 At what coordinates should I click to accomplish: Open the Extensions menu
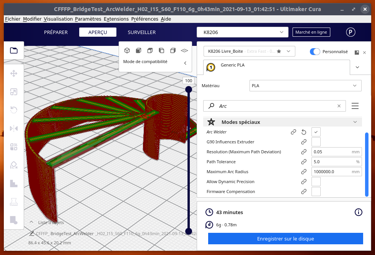116,19
